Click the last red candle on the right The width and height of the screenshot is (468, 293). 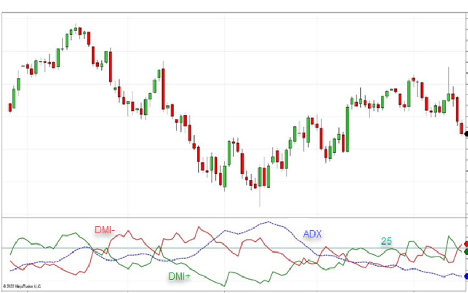[x=462, y=128]
